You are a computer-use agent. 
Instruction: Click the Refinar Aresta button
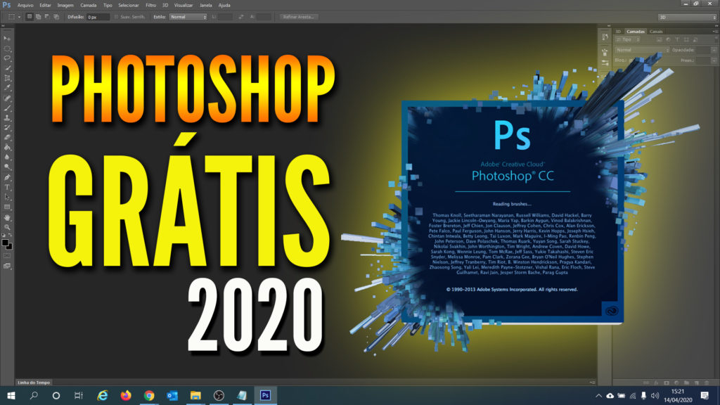[x=298, y=17]
